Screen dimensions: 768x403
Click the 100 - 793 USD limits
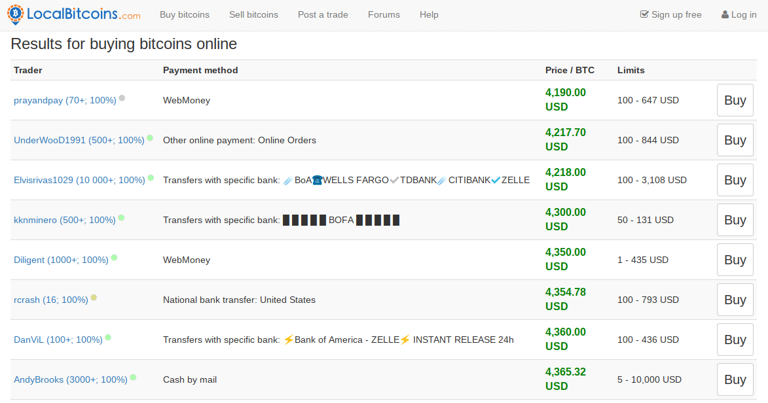(648, 300)
